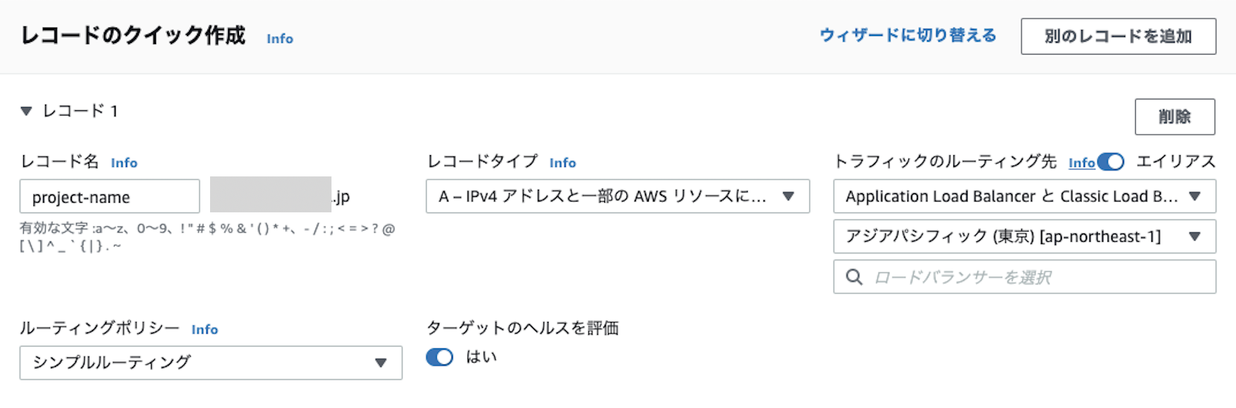Click the search magnifier icon in load balancer field
Viewport: 1236px width, 408px height.
(854, 277)
